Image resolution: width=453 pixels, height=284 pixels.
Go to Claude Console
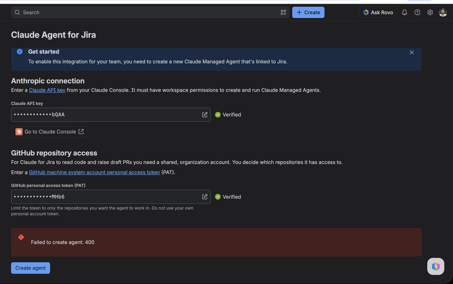click(x=49, y=132)
